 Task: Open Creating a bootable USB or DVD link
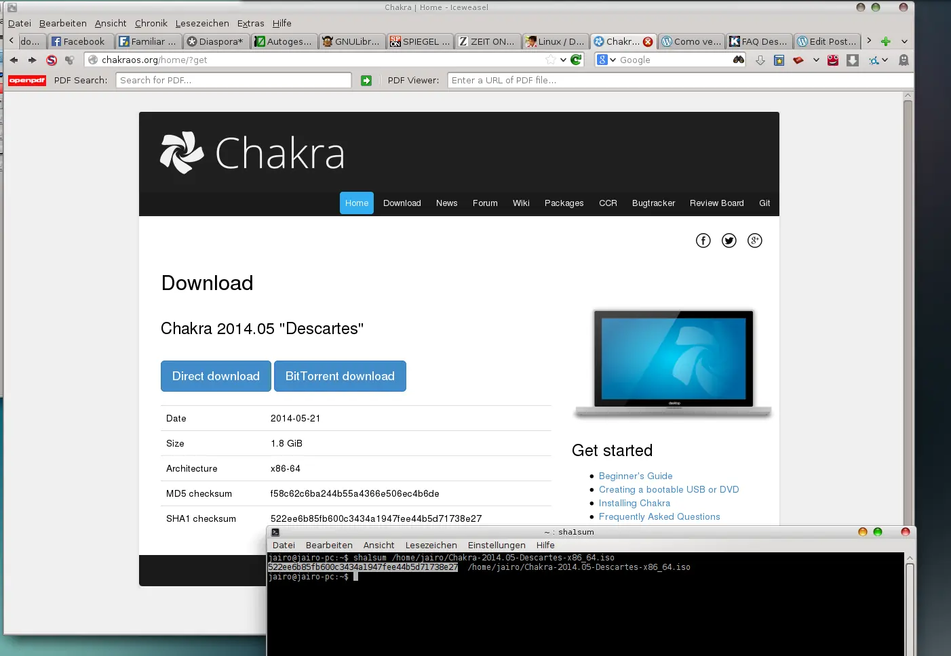[x=669, y=489]
